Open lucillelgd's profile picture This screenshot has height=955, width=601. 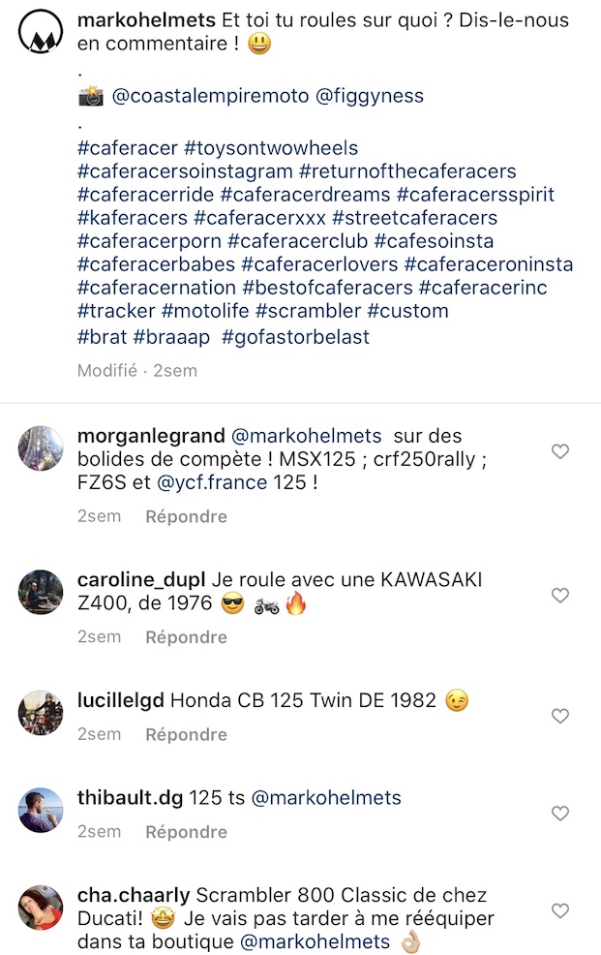point(41,713)
